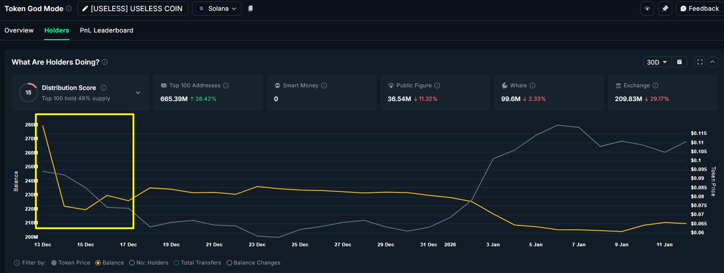
Task: Open the 30D time range dropdown
Action: pos(657,62)
